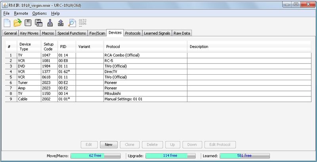Screen dimensions: 317x162
Task: Switch to the Learned Signals tab
Action: click(157, 33)
